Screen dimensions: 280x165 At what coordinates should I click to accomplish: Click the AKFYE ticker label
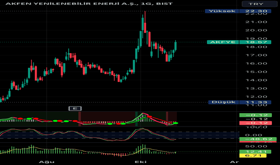pyautogui.click(x=223, y=42)
